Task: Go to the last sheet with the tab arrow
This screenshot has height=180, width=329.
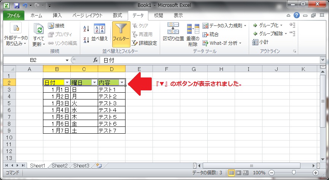Action: tap(23, 166)
